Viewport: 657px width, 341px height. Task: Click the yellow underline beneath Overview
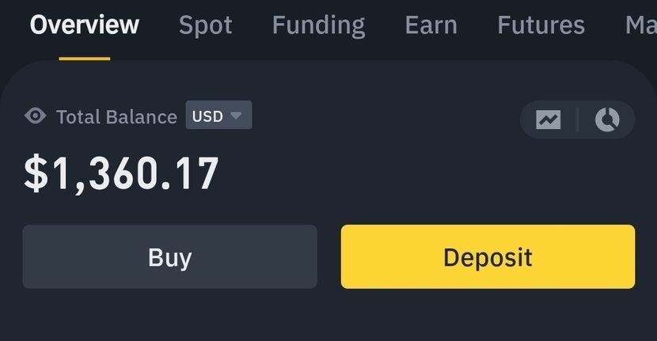tap(85, 58)
